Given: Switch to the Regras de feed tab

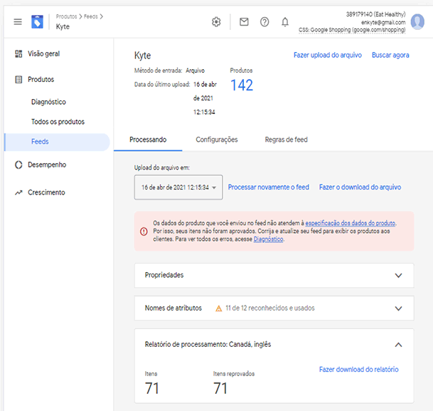Looking at the screenshot, I should [286, 140].
